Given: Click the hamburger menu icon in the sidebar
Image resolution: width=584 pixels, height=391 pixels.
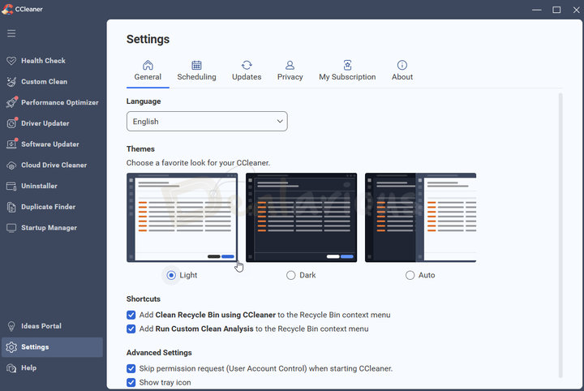Looking at the screenshot, I should (x=11, y=33).
